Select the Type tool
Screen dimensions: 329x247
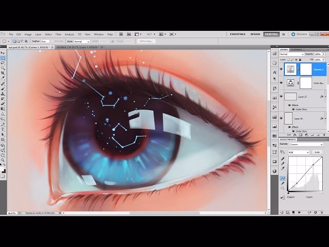[3, 129]
